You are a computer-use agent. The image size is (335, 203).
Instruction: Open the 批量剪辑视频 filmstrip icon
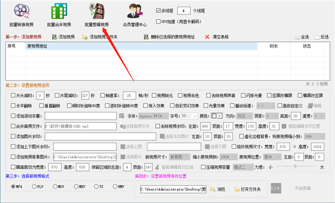coord(97,11)
